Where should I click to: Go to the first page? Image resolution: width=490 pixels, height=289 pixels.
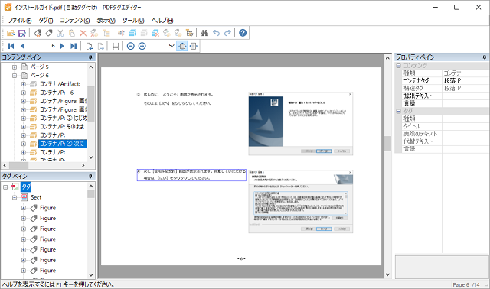[11, 46]
